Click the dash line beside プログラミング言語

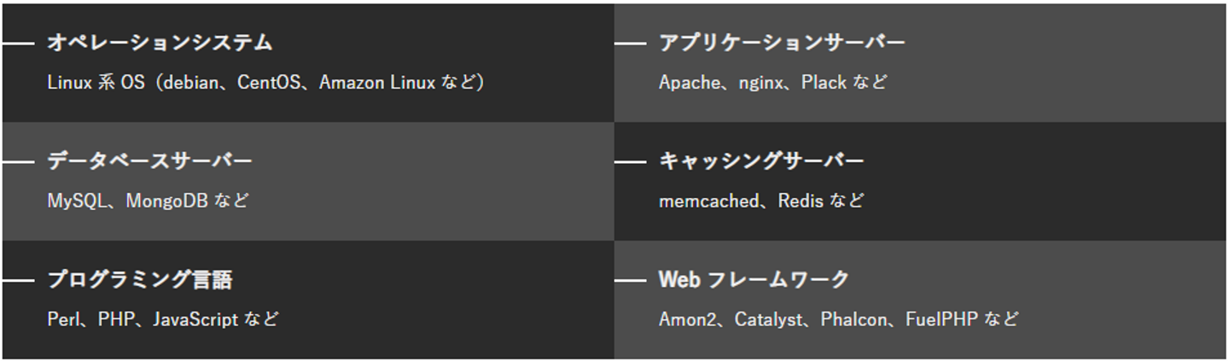tap(17, 280)
